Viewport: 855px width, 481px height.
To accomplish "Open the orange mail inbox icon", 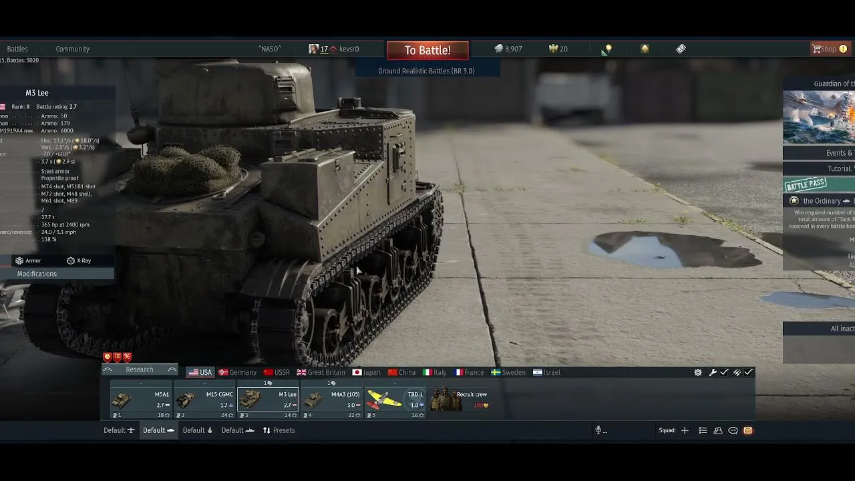I will pos(748,430).
